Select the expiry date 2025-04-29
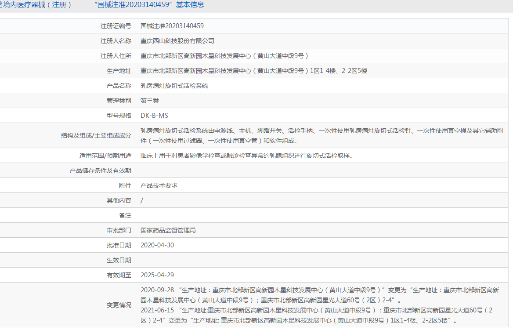The image size is (513, 330). pos(157,275)
